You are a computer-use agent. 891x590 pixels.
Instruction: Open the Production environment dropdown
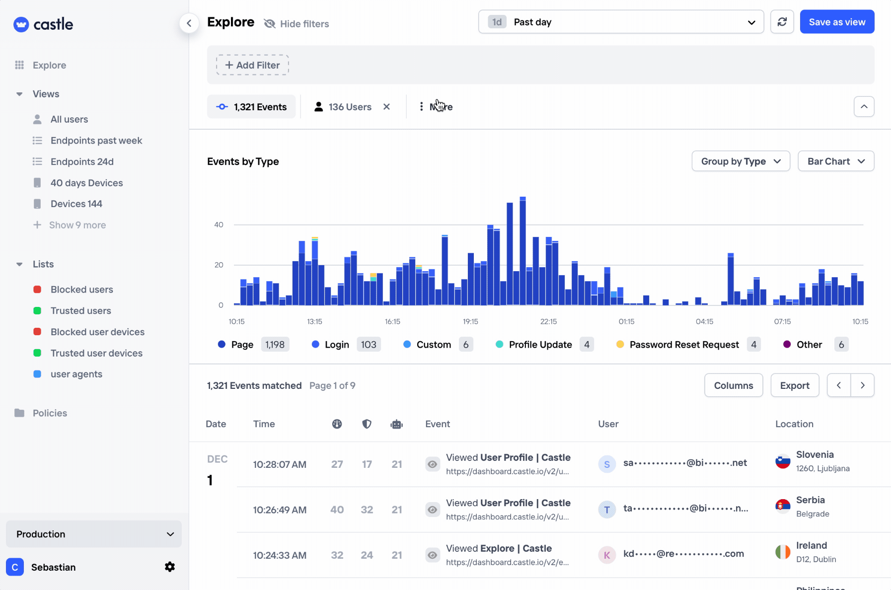pyautogui.click(x=94, y=534)
